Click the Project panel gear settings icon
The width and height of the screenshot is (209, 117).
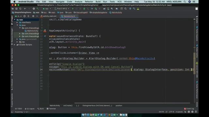click(33, 16)
